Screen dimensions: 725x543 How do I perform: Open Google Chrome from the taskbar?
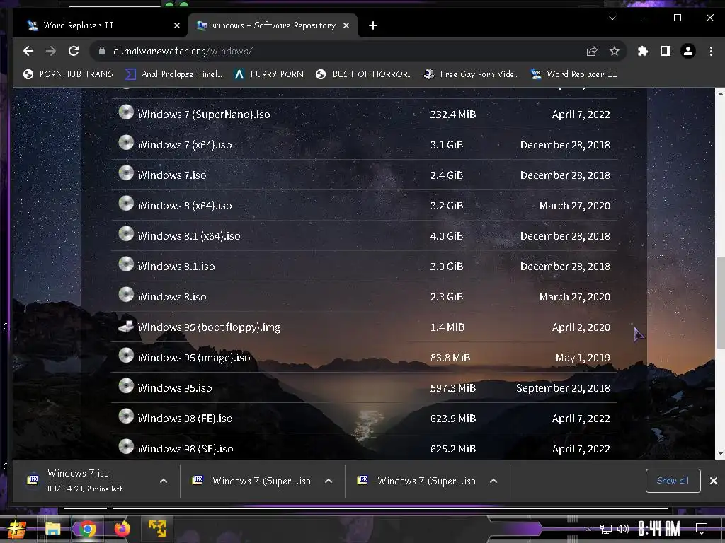click(87, 529)
